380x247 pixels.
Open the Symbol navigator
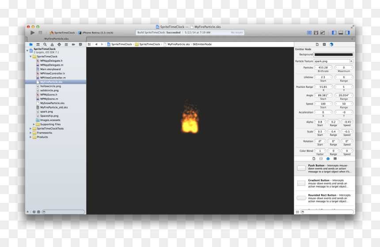pos(38,45)
